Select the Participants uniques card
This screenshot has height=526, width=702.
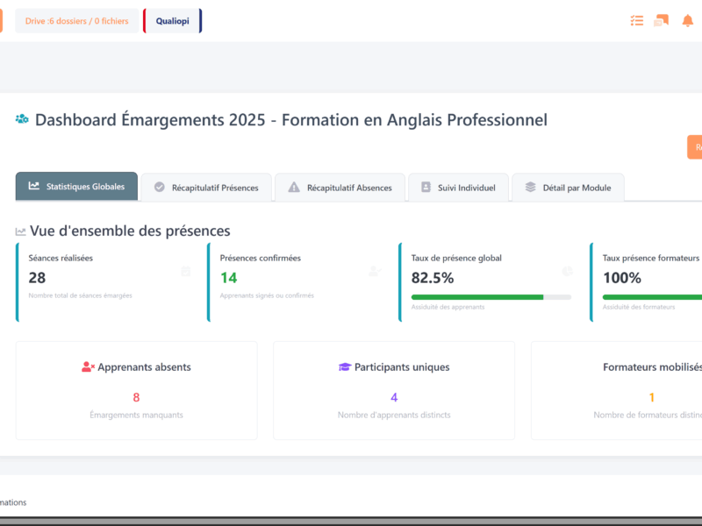tap(394, 390)
